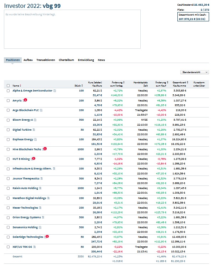Open note icon beside Kaixin Auto Holding

[x=40, y=188]
